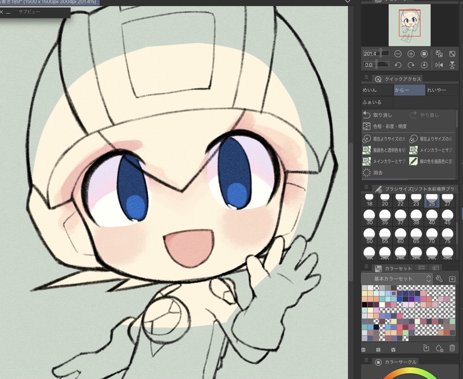This screenshot has height=379, width=463.
Task: Choose brush size 40
Action: click(432, 217)
